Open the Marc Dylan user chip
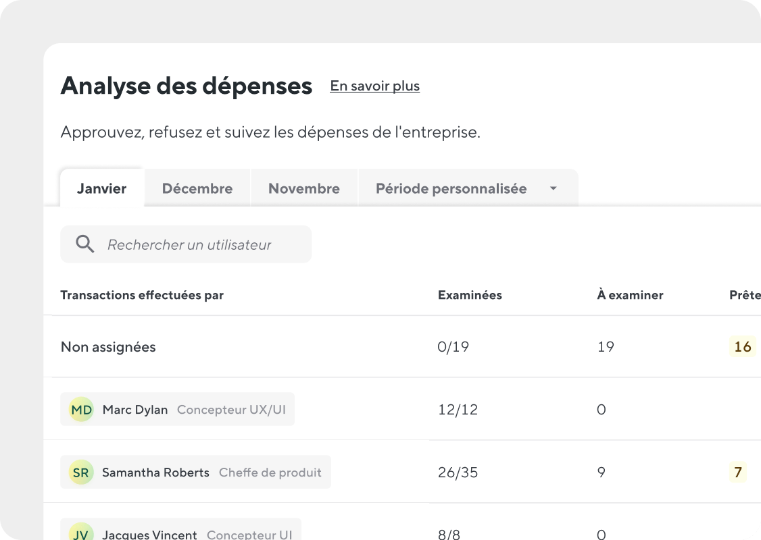Image resolution: width=761 pixels, height=540 pixels. point(177,409)
